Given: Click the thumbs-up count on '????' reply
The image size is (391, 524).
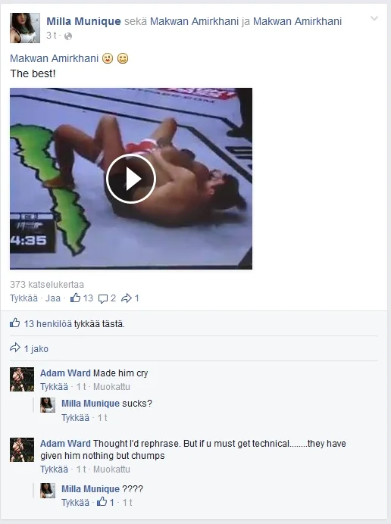Looking at the screenshot, I should pyautogui.click(x=105, y=502).
